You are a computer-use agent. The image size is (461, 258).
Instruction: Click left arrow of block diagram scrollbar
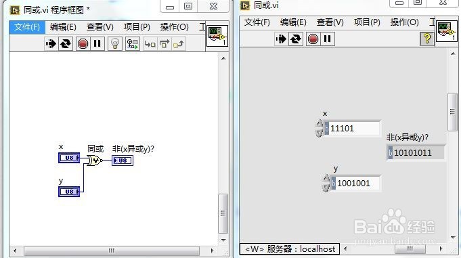15,251
